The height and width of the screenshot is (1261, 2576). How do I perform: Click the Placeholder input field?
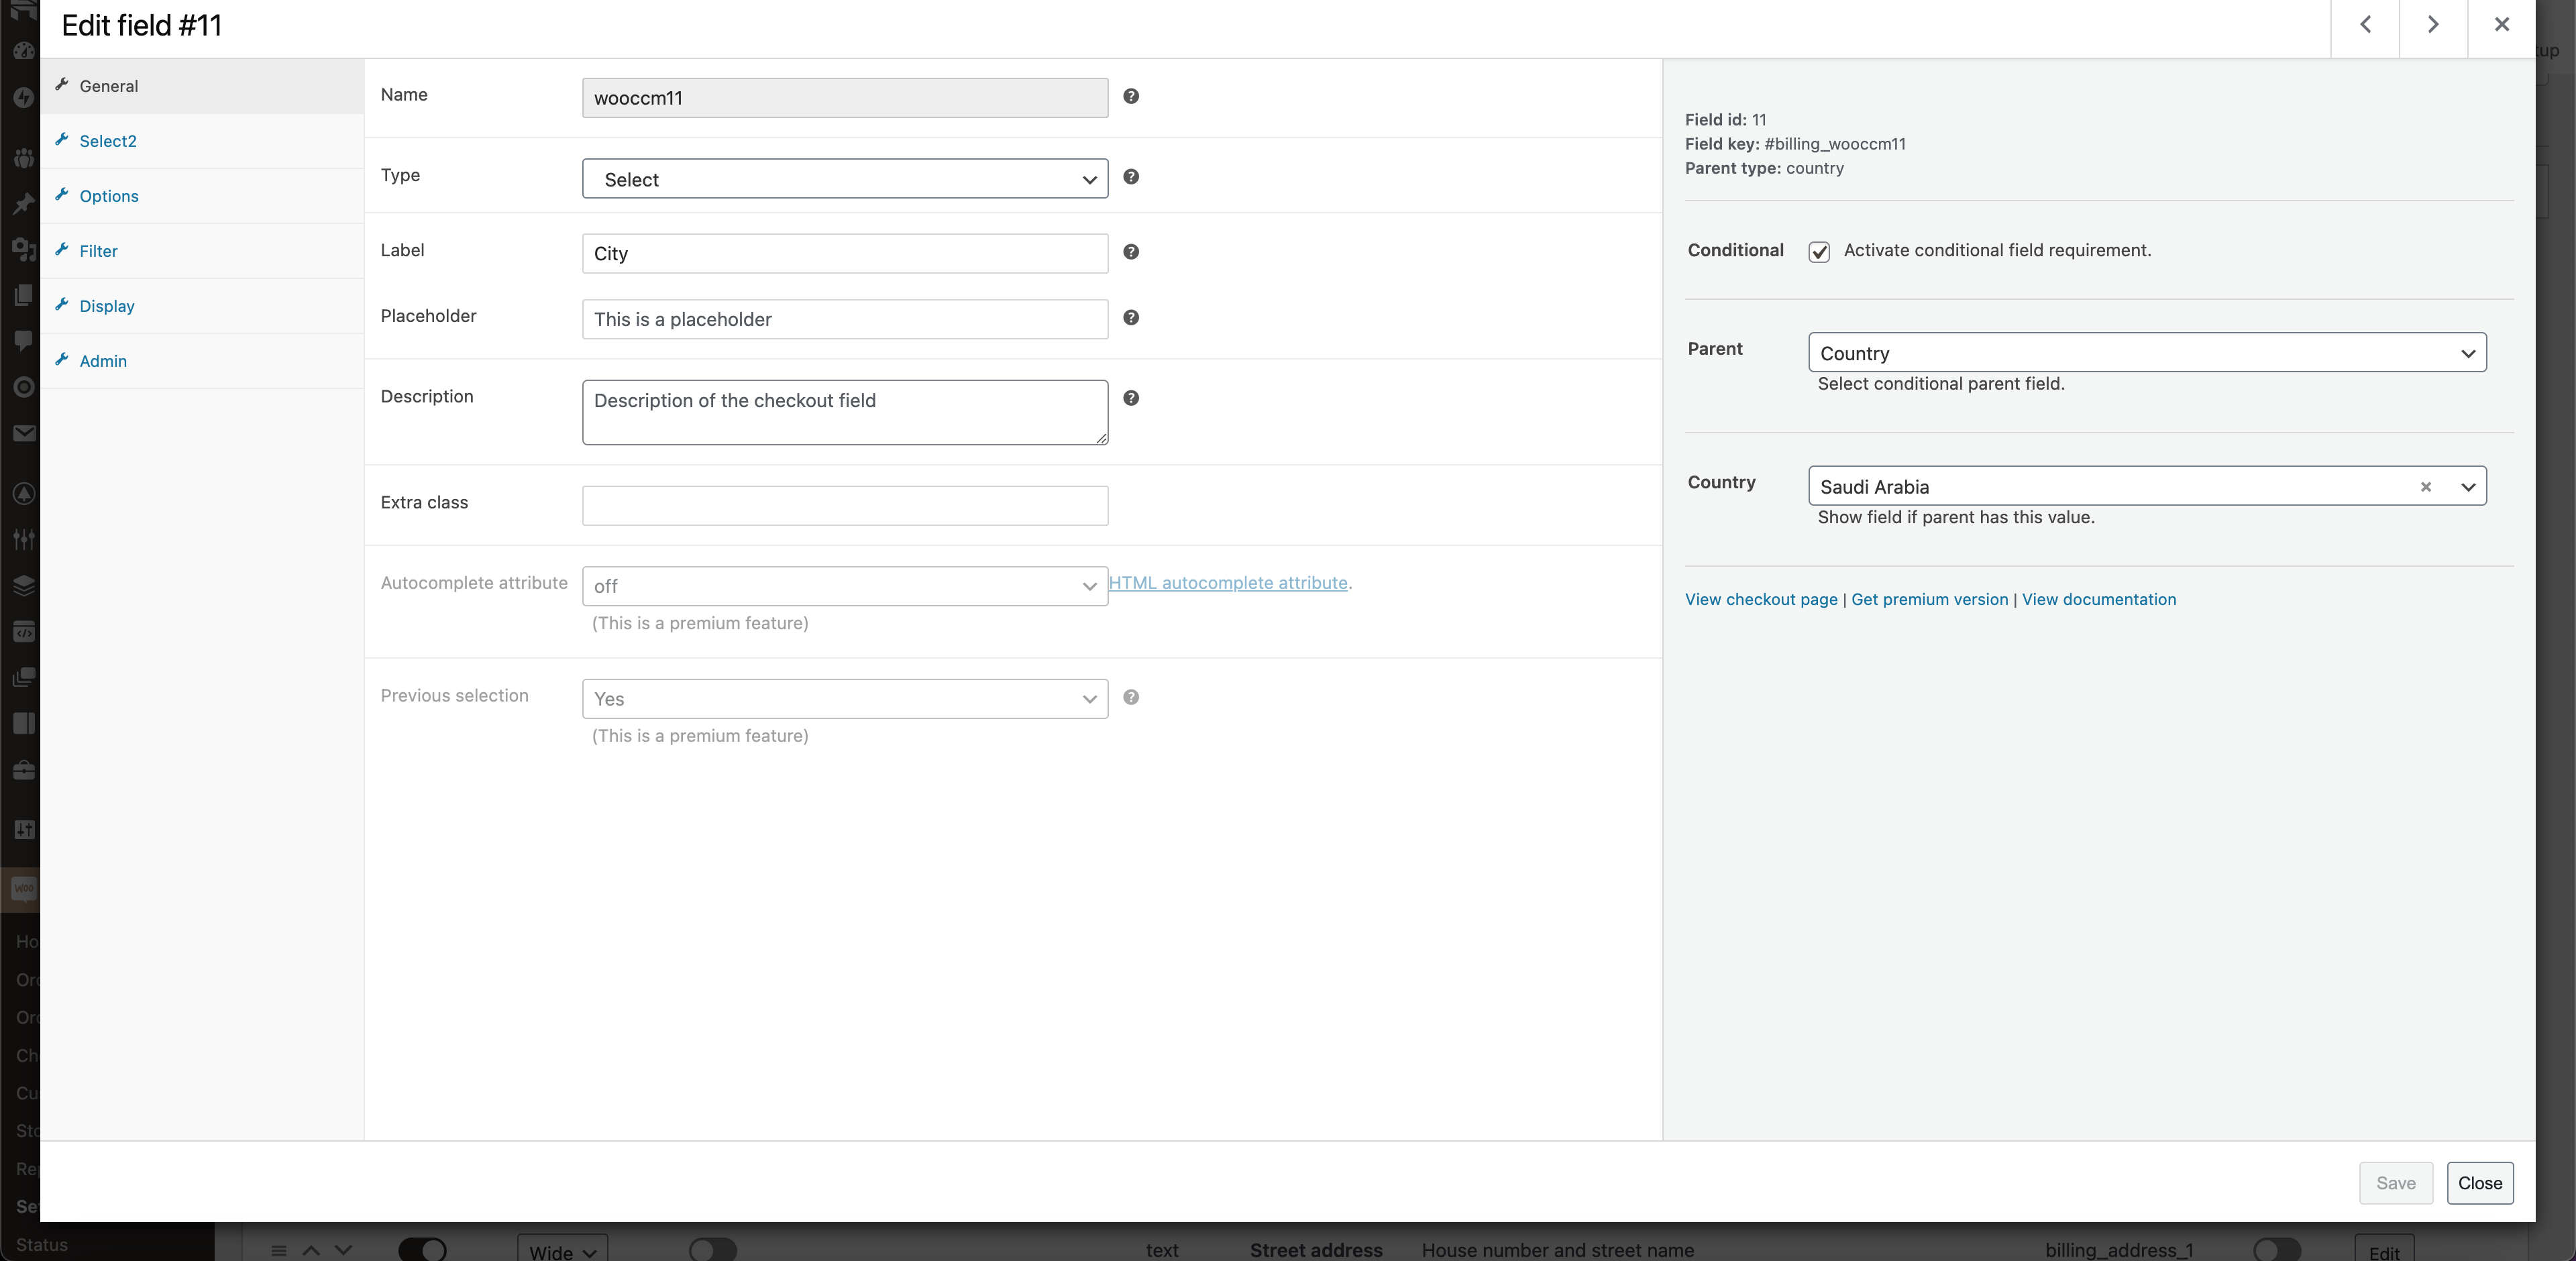(845, 319)
